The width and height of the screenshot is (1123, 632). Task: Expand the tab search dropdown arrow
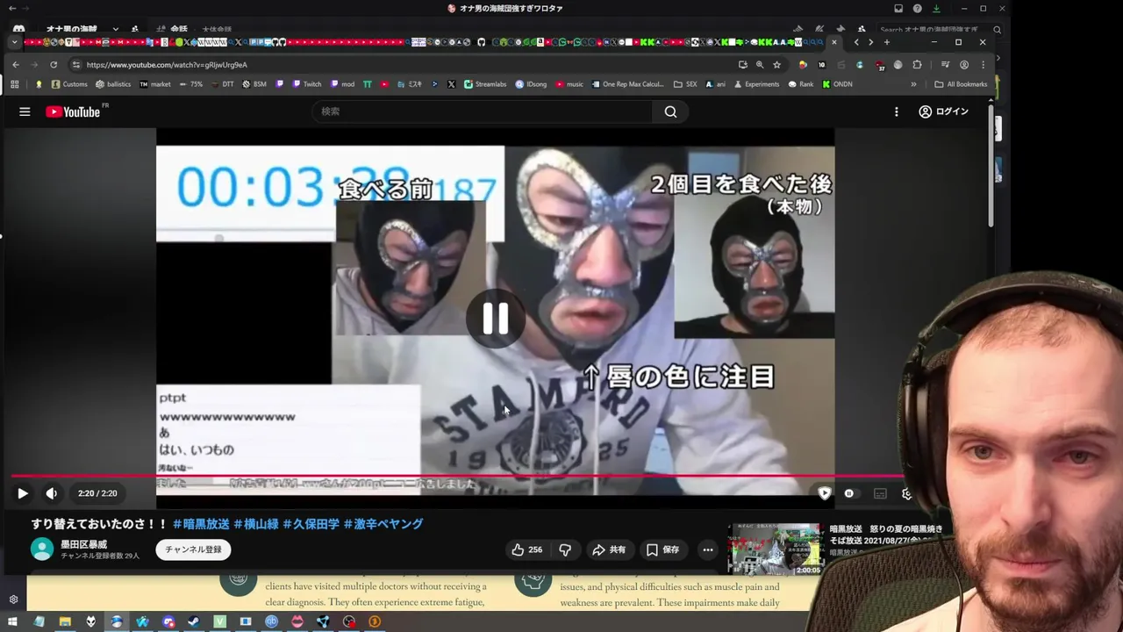[14, 42]
